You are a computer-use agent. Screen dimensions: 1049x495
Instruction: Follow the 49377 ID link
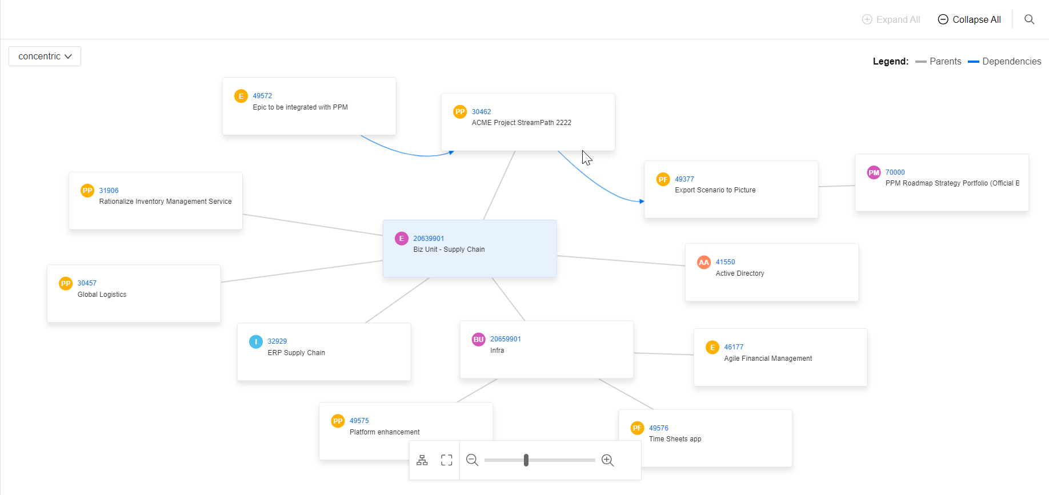coord(684,179)
